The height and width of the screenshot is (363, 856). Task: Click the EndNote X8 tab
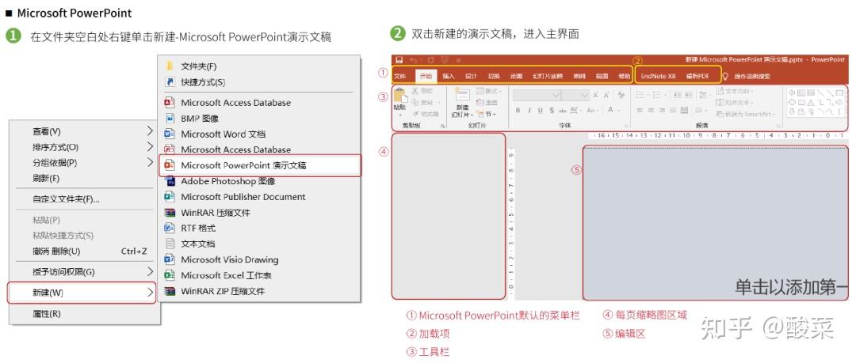(x=658, y=76)
